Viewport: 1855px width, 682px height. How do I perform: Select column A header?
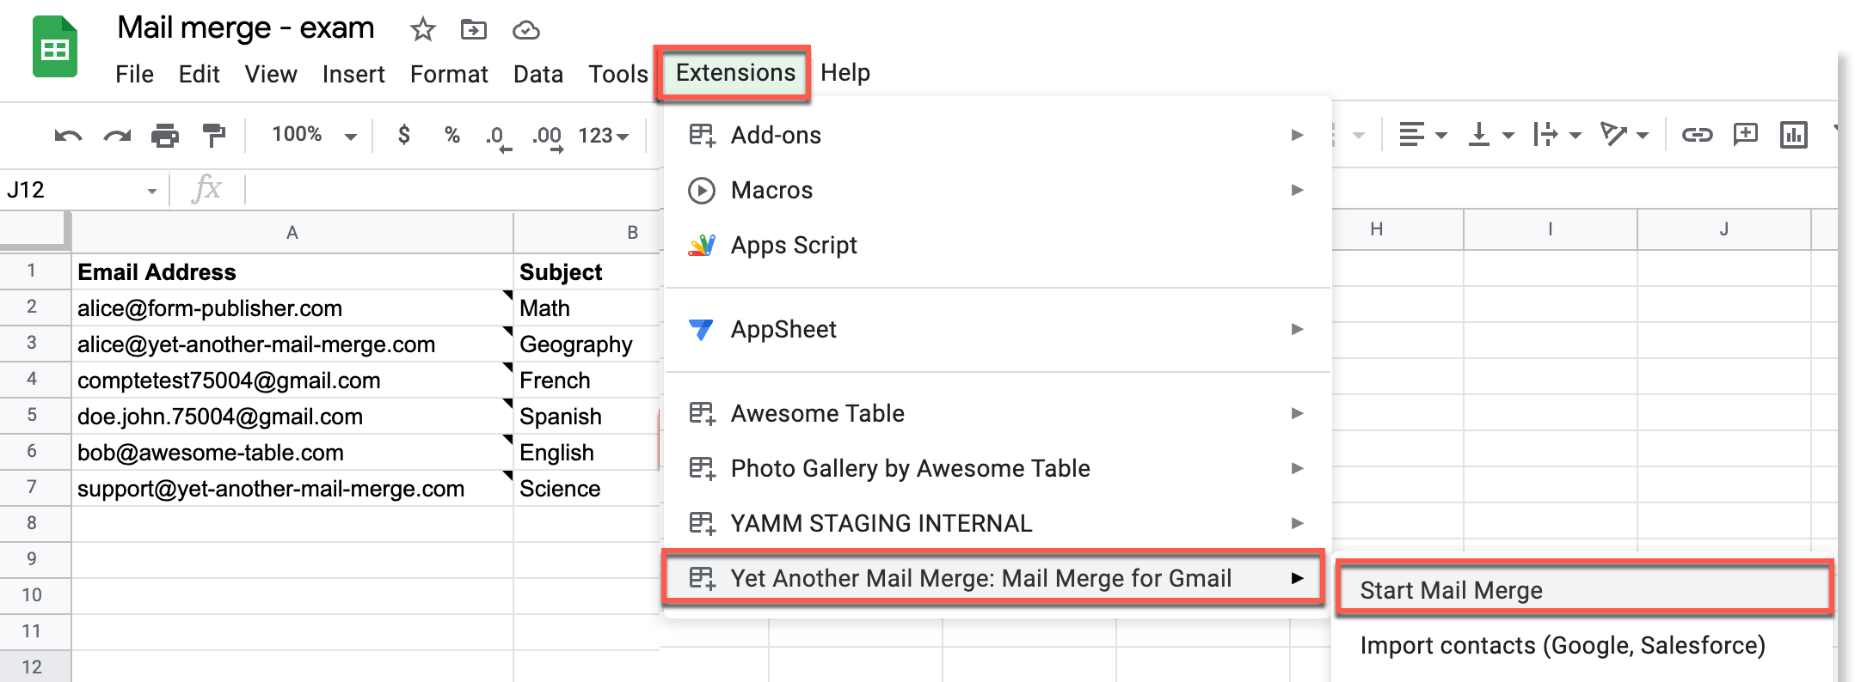[x=292, y=233]
